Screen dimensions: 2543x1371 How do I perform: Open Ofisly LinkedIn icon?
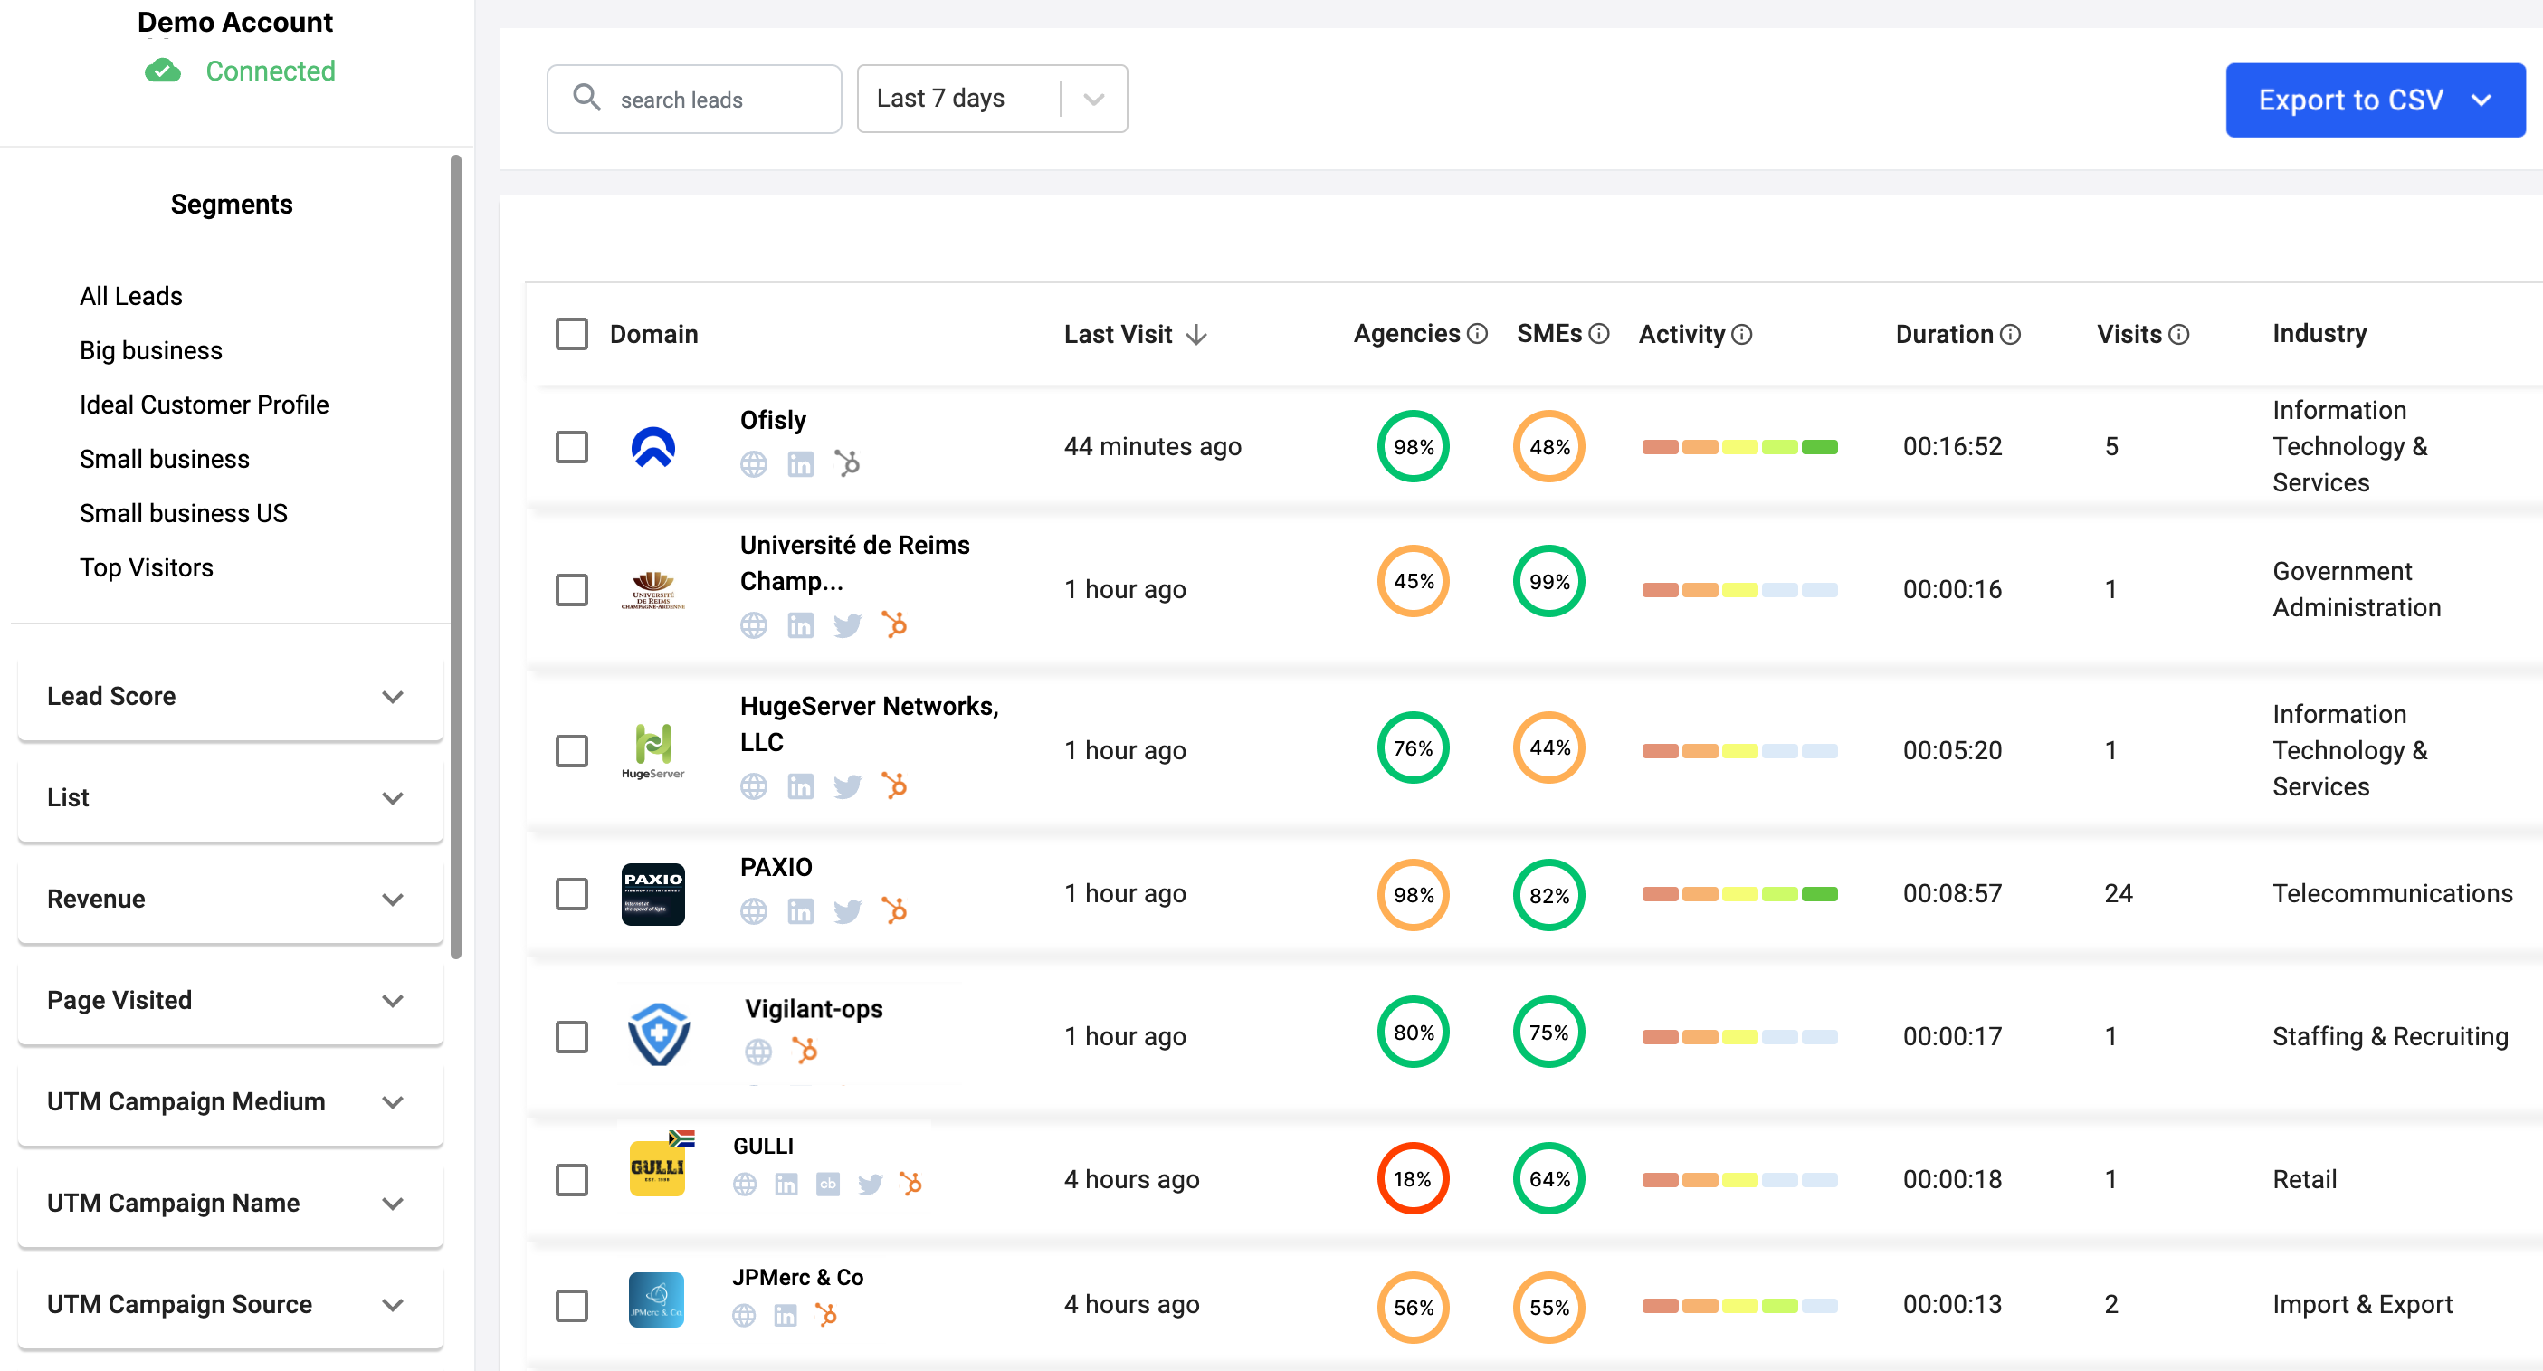[801, 464]
